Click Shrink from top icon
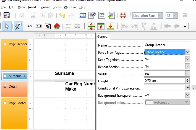 click(101, 26)
